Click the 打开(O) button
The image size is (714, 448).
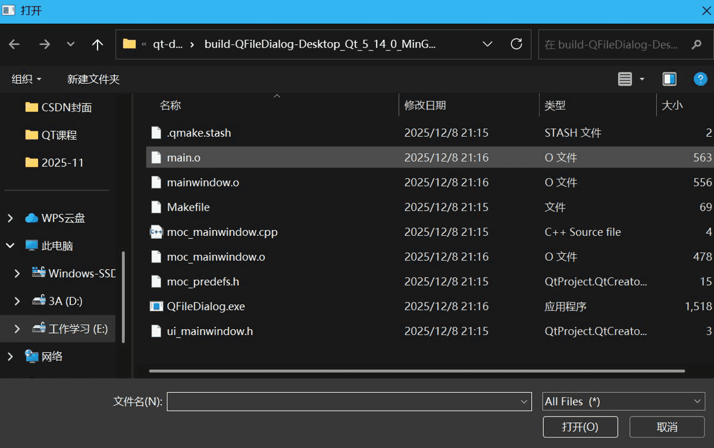pyautogui.click(x=580, y=427)
